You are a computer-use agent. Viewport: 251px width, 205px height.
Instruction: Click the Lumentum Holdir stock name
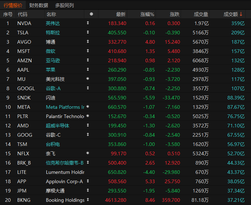pyautogui.click(x=65, y=172)
